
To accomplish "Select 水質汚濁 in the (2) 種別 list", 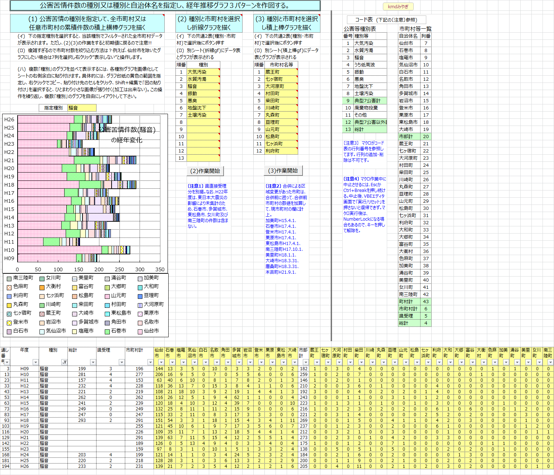I will (203, 79).
